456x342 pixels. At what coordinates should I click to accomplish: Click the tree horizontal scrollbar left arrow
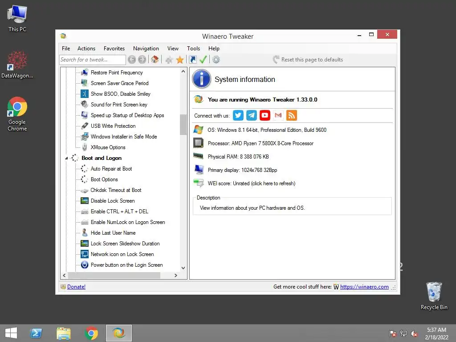click(x=64, y=275)
